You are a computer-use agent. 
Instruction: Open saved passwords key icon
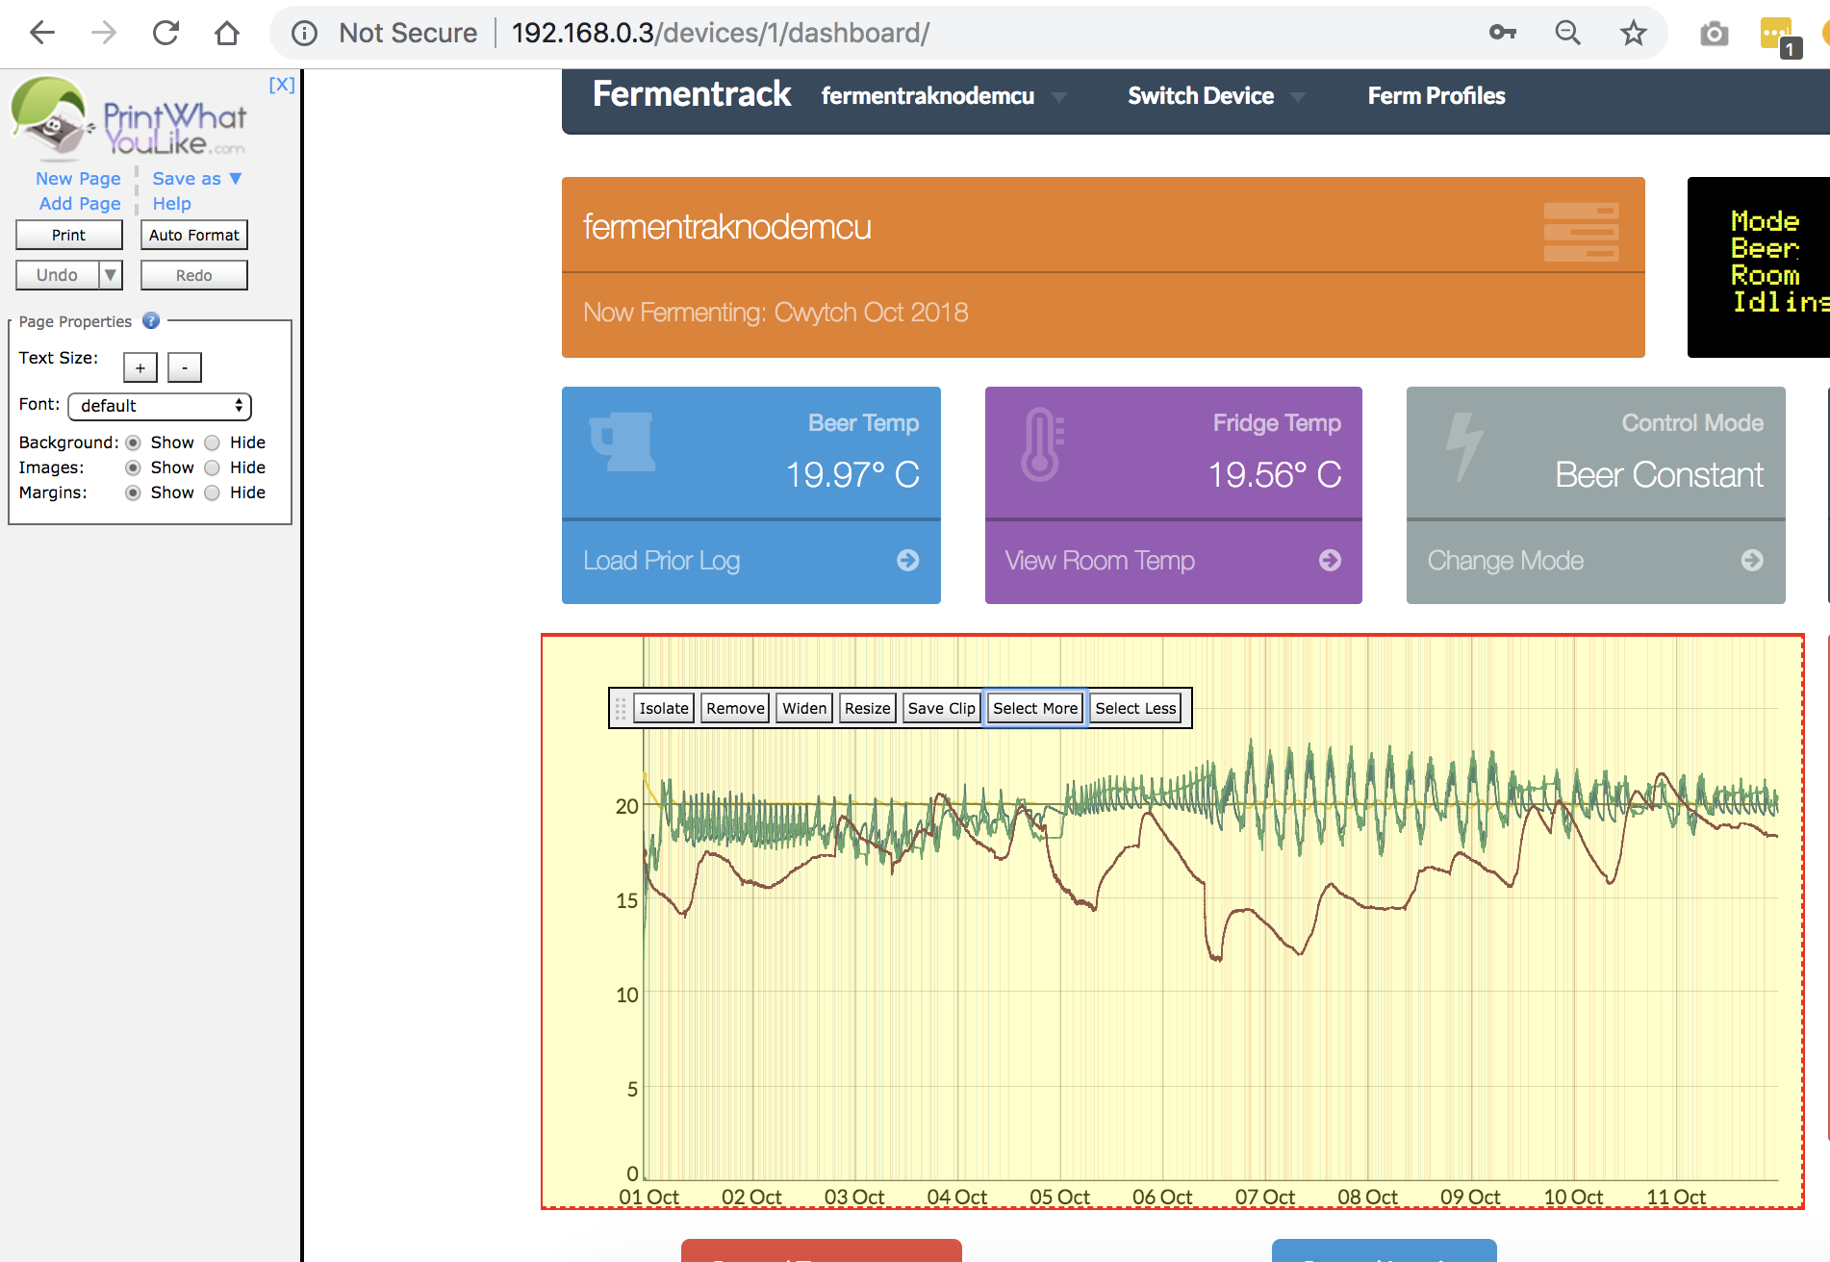(1503, 33)
